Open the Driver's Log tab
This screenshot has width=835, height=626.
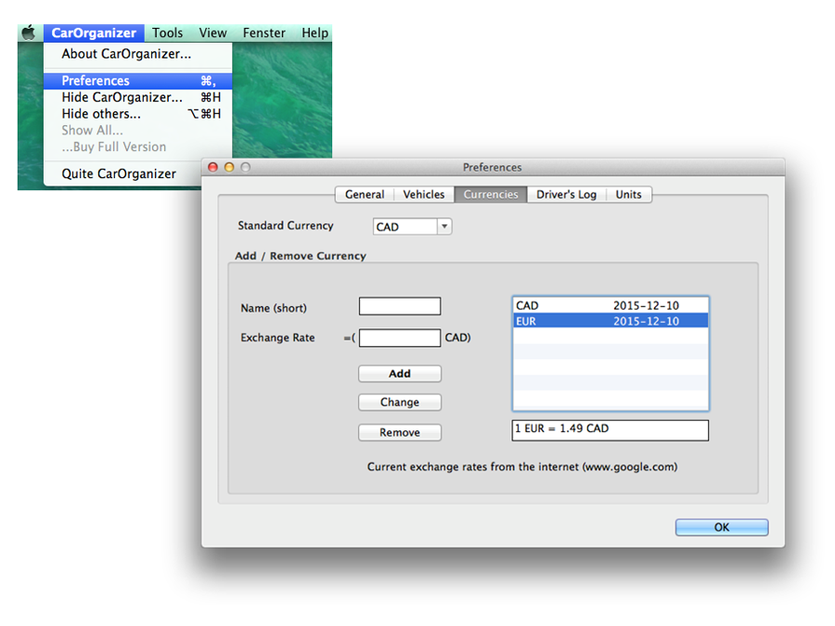566,195
